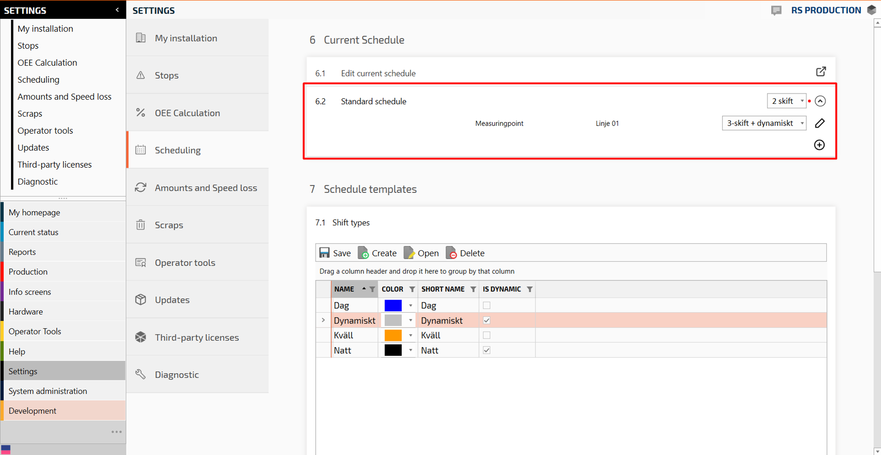Filter the NAME column using funnel icon
The height and width of the screenshot is (455, 881).
click(x=372, y=289)
